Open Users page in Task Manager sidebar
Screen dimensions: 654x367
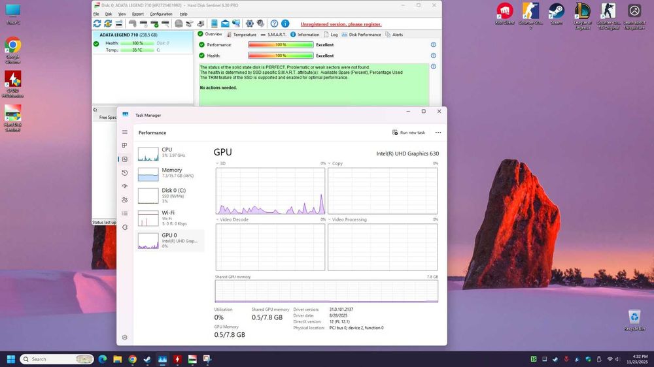tap(125, 200)
